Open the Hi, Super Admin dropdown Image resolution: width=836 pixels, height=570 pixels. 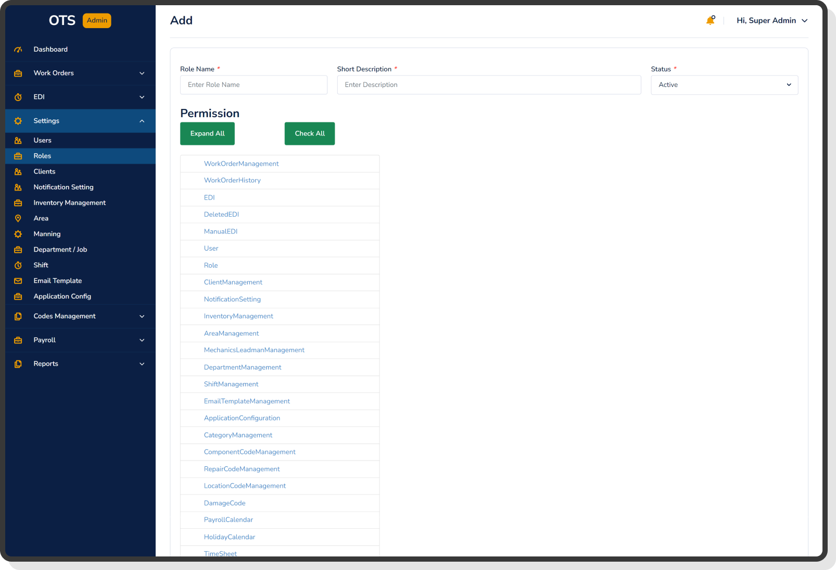(x=772, y=20)
